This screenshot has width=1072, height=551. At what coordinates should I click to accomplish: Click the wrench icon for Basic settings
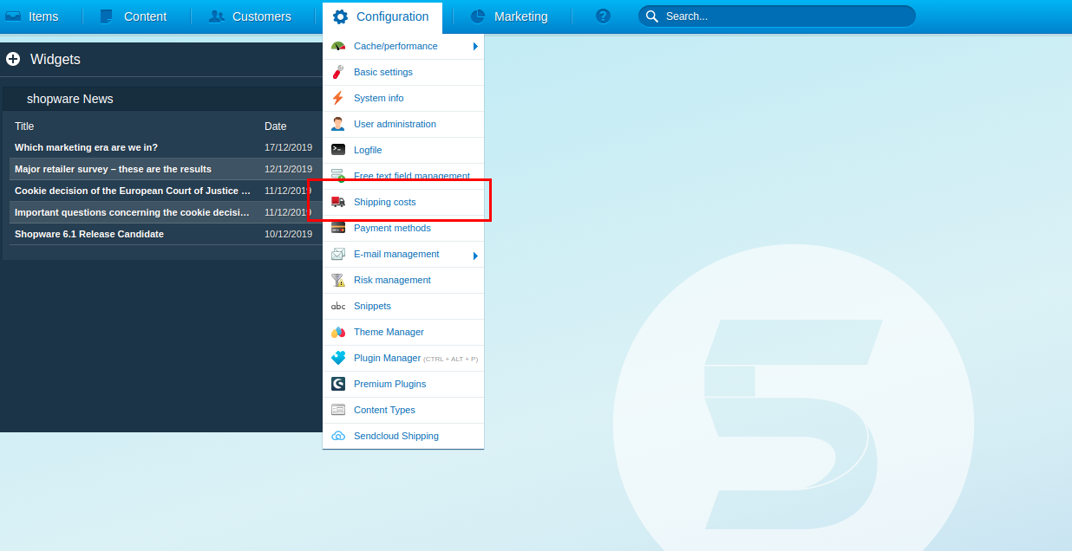click(x=338, y=72)
